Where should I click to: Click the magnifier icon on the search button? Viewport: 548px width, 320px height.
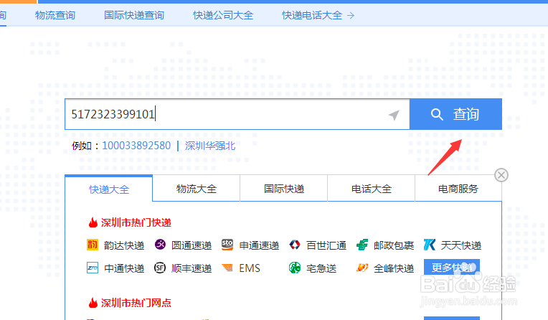point(437,114)
